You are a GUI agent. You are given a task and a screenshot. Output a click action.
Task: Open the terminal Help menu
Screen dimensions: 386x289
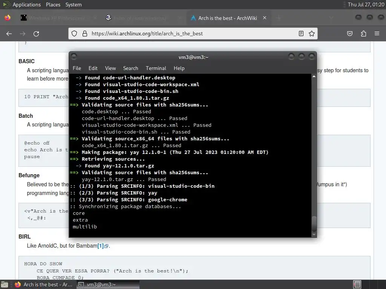(x=179, y=68)
